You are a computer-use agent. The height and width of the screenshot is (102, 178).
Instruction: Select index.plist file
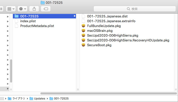[28, 21]
